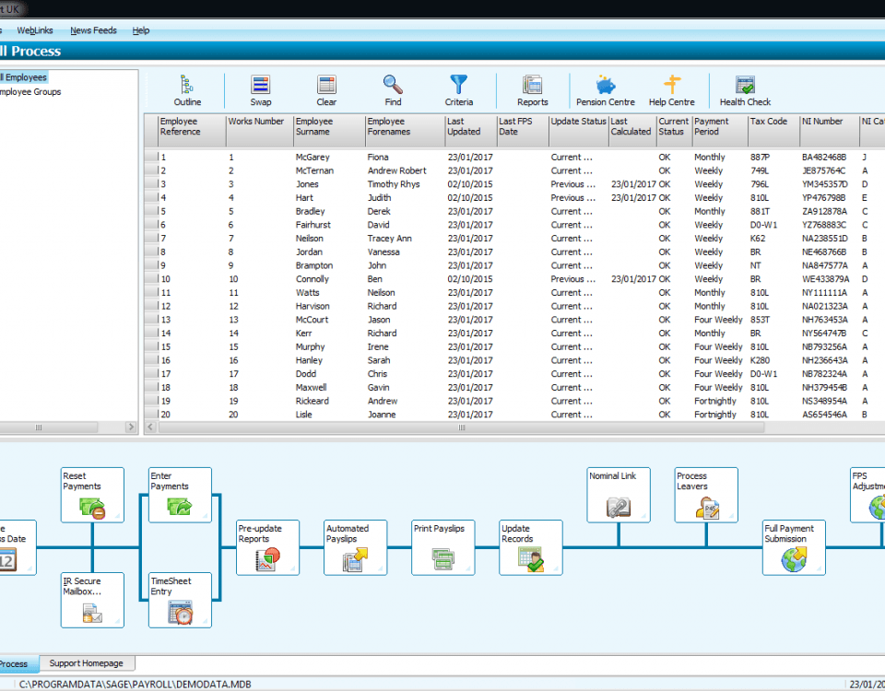Screen dimensions: 885x691
Task: Run the Health Check icon
Action: [745, 90]
